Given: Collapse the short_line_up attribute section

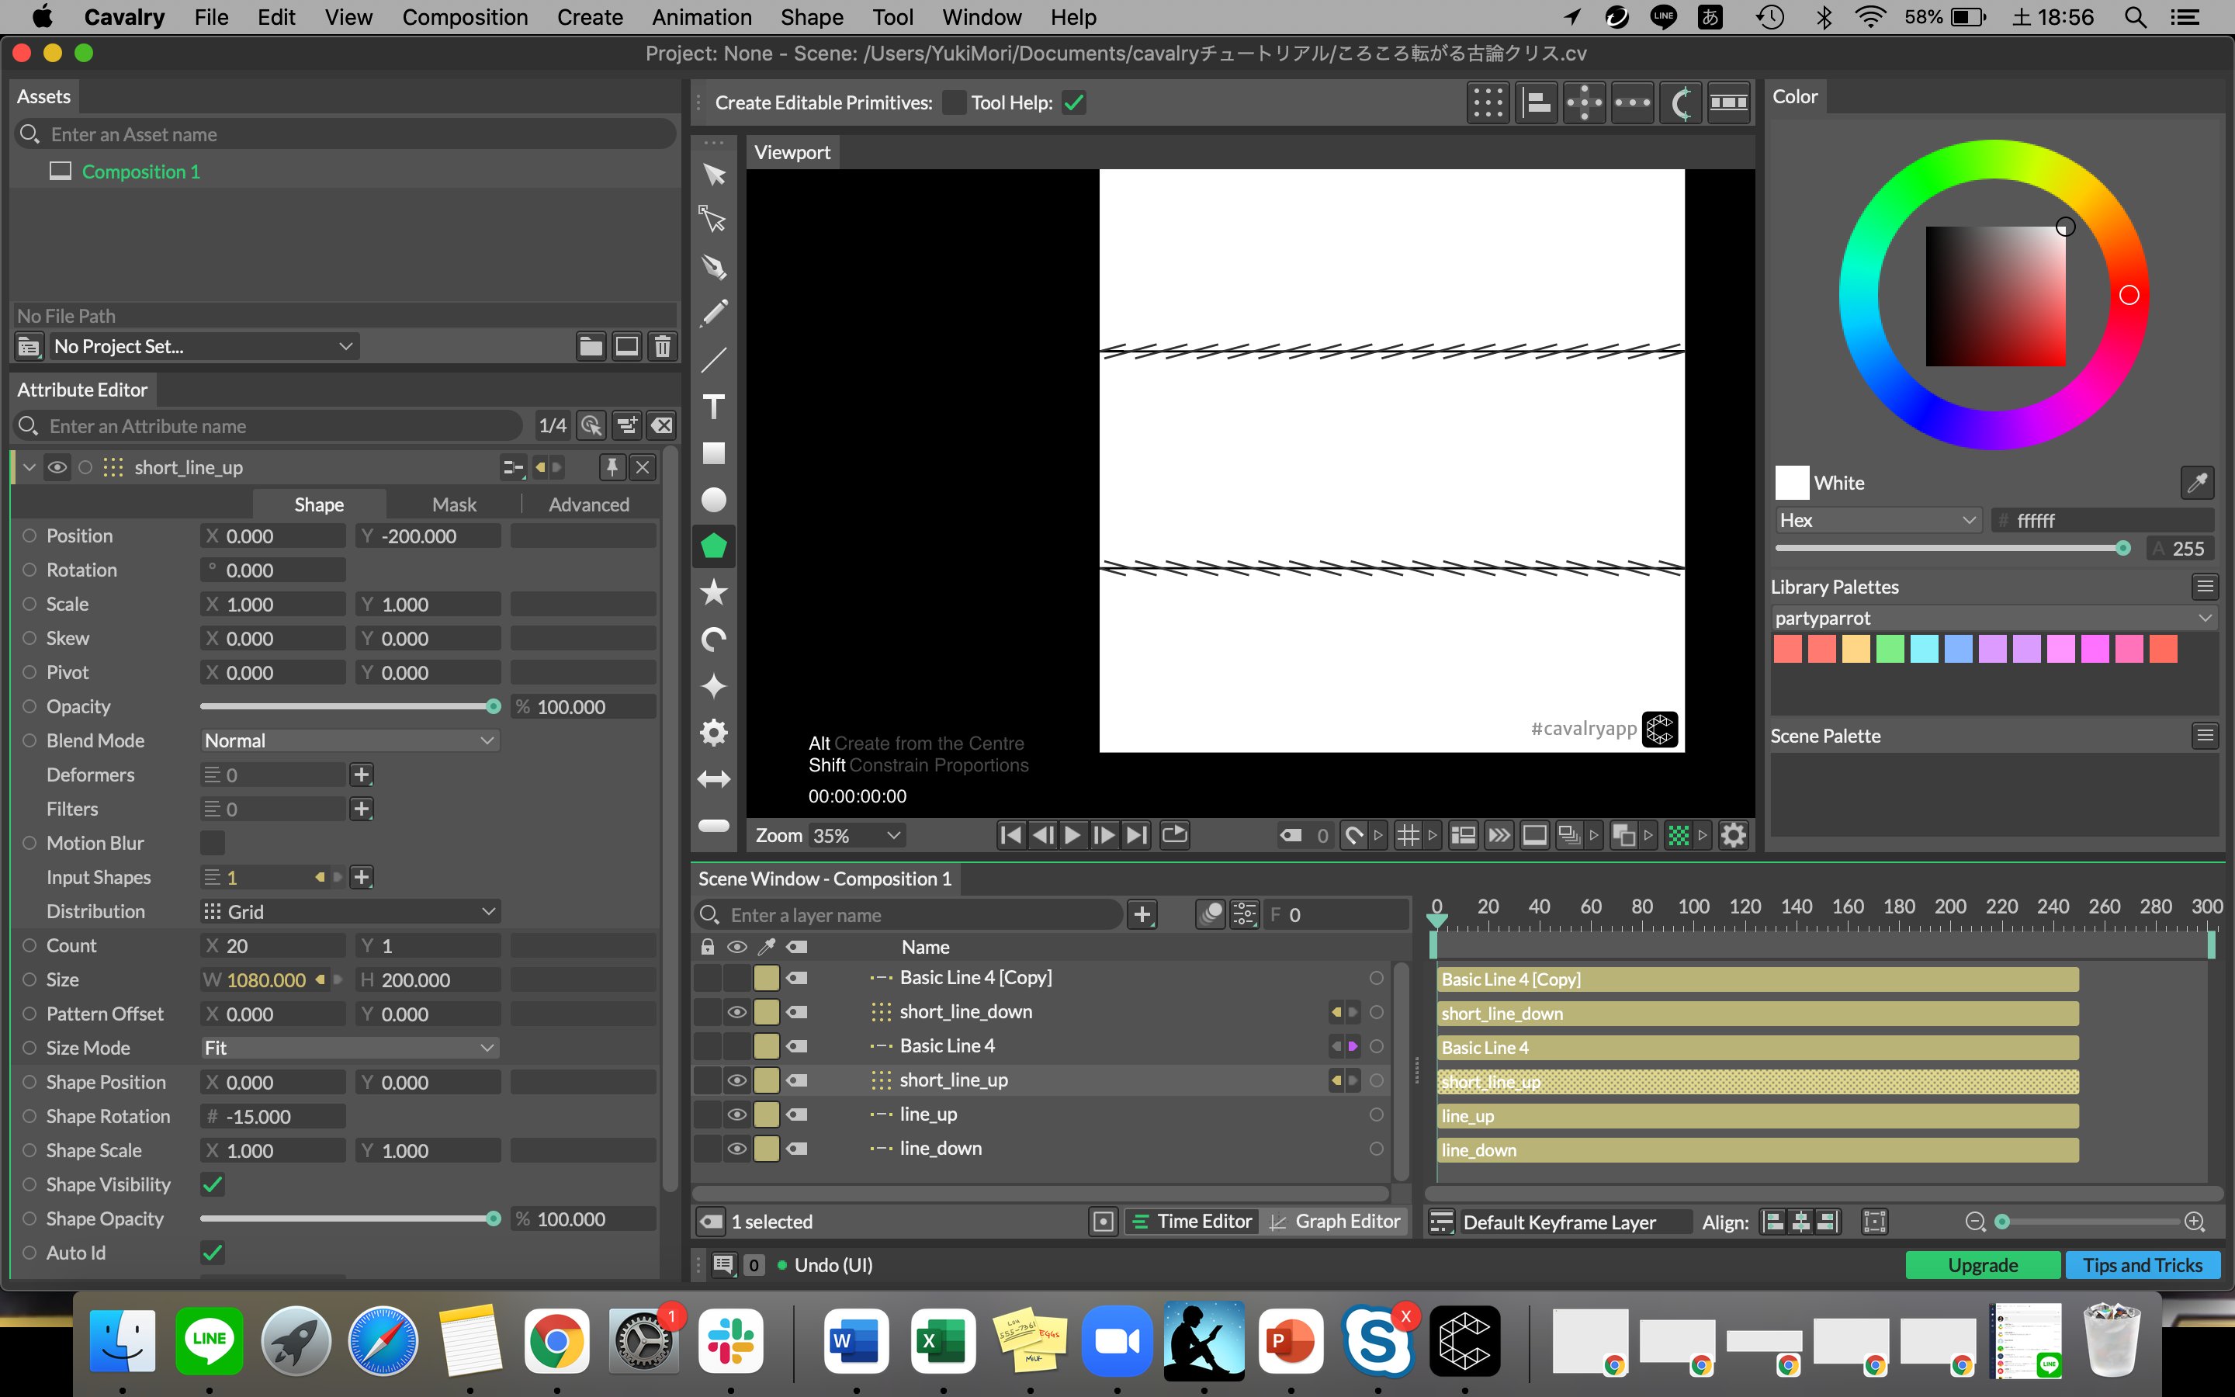Looking at the screenshot, I should [x=29, y=467].
